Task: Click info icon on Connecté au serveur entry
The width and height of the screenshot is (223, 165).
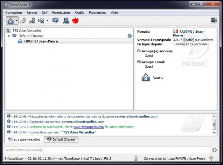Action: [x=9, y=132]
